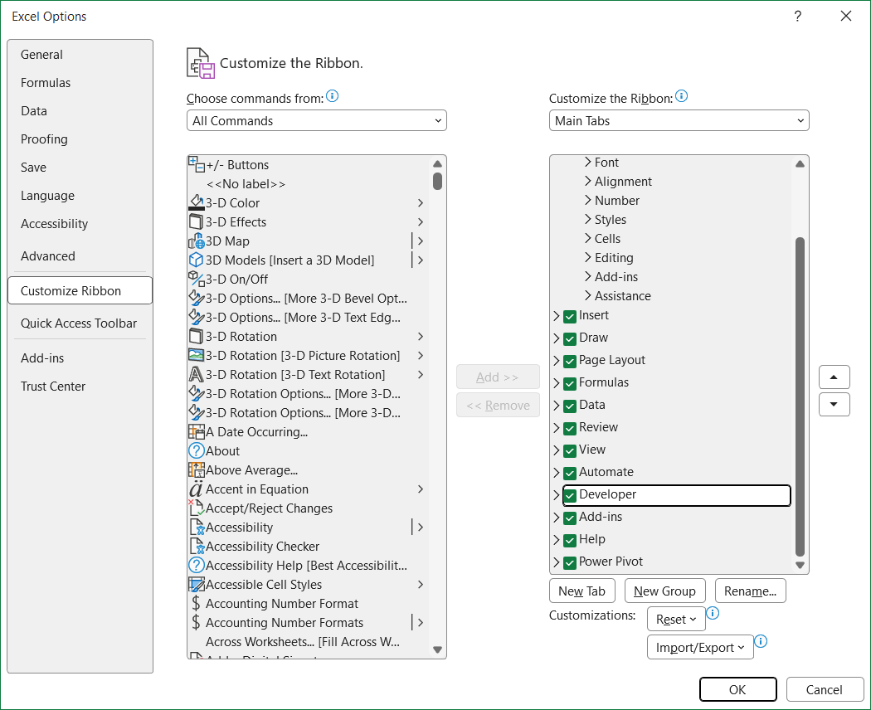
Task: Click the New Group button
Action: point(664,591)
